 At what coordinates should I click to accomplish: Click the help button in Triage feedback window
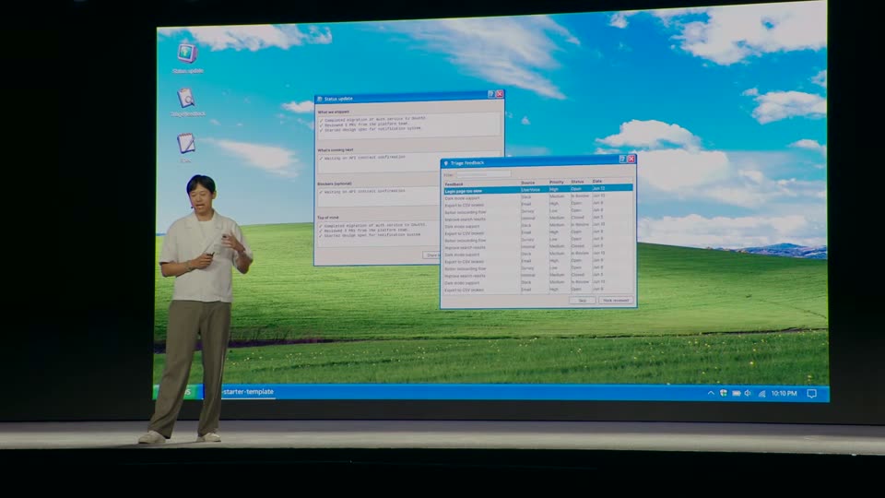click(x=622, y=160)
